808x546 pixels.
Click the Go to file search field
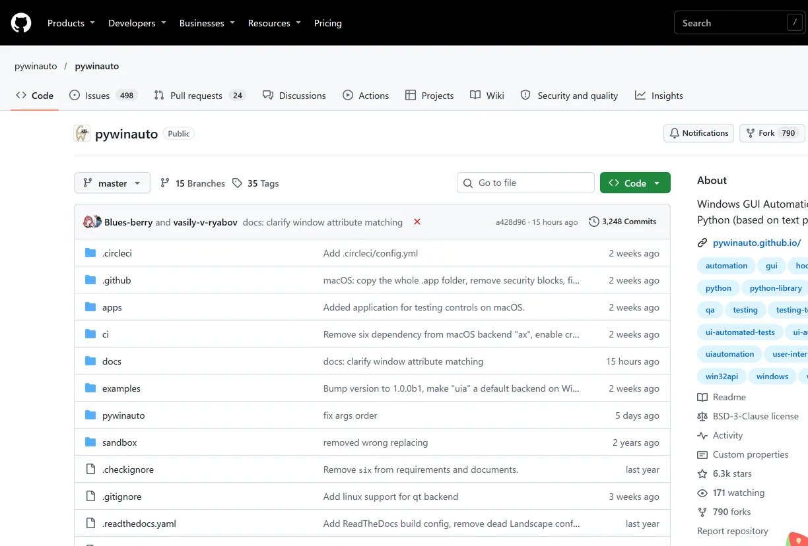[x=525, y=183]
